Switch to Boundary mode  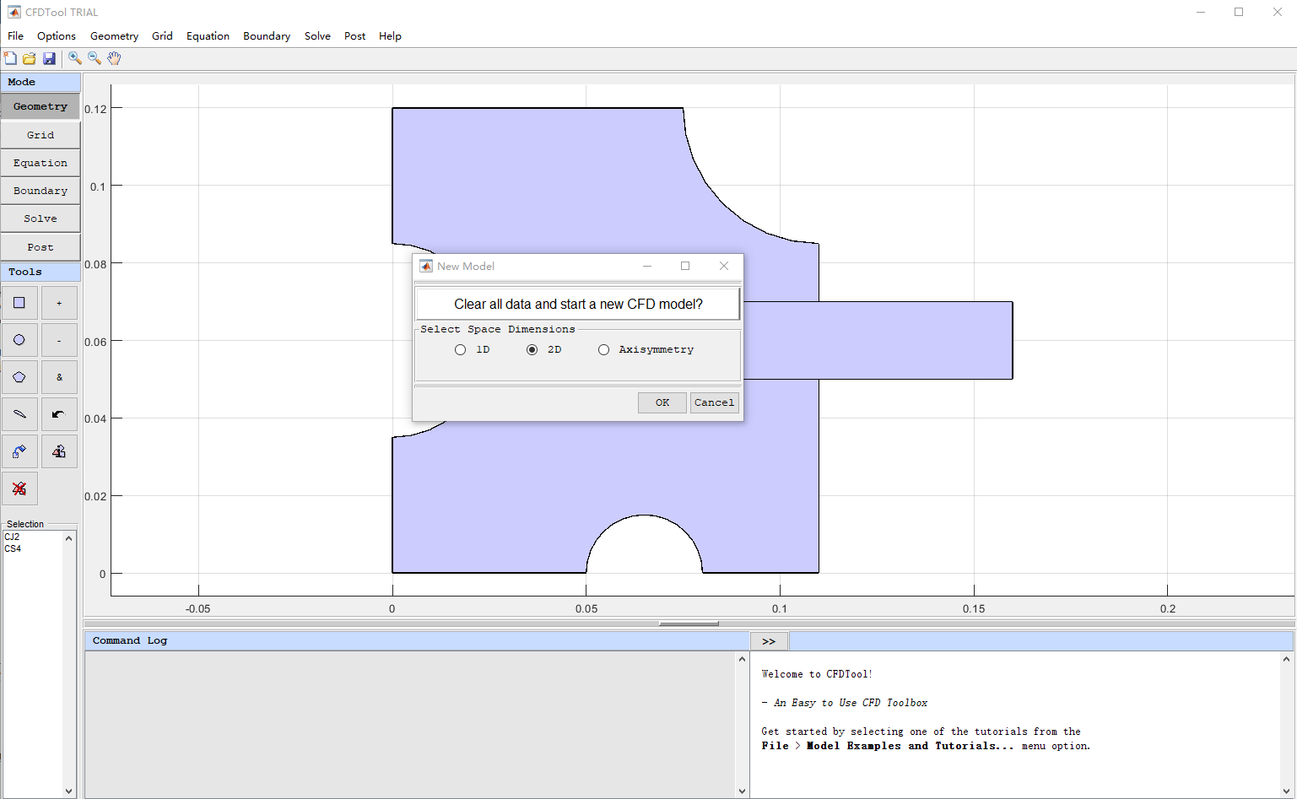[40, 191]
